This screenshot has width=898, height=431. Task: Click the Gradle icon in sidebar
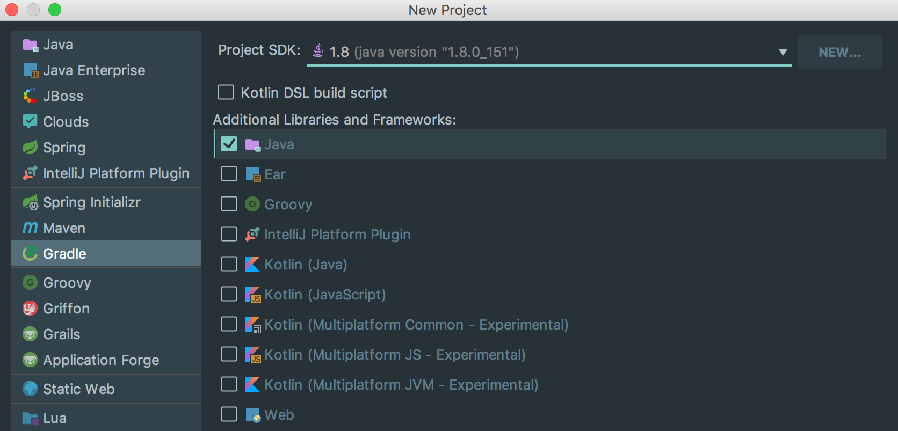(x=30, y=253)
